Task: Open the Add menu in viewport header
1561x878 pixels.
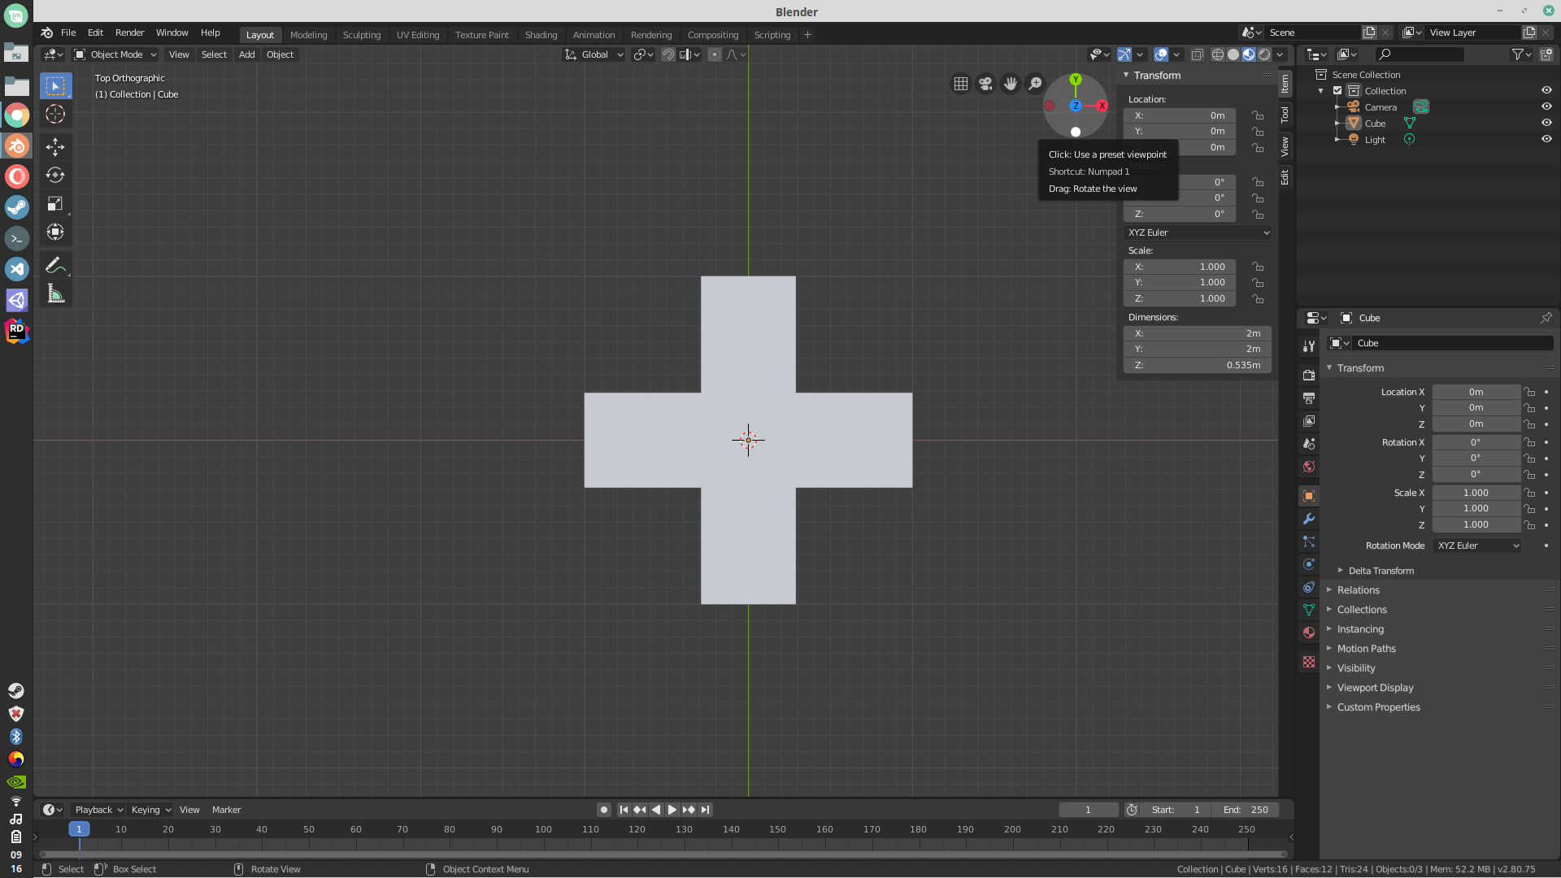Action: click(246, 54)
